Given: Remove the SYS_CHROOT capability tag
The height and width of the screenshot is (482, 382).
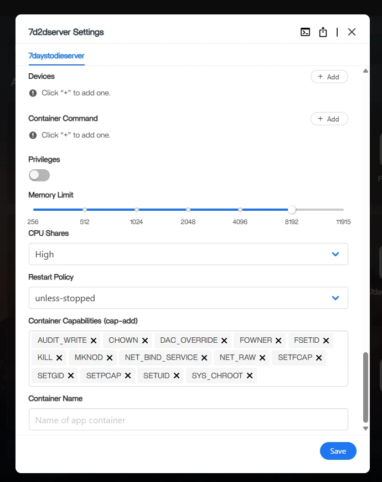Looking at the screenshot, I should point(250,376).
